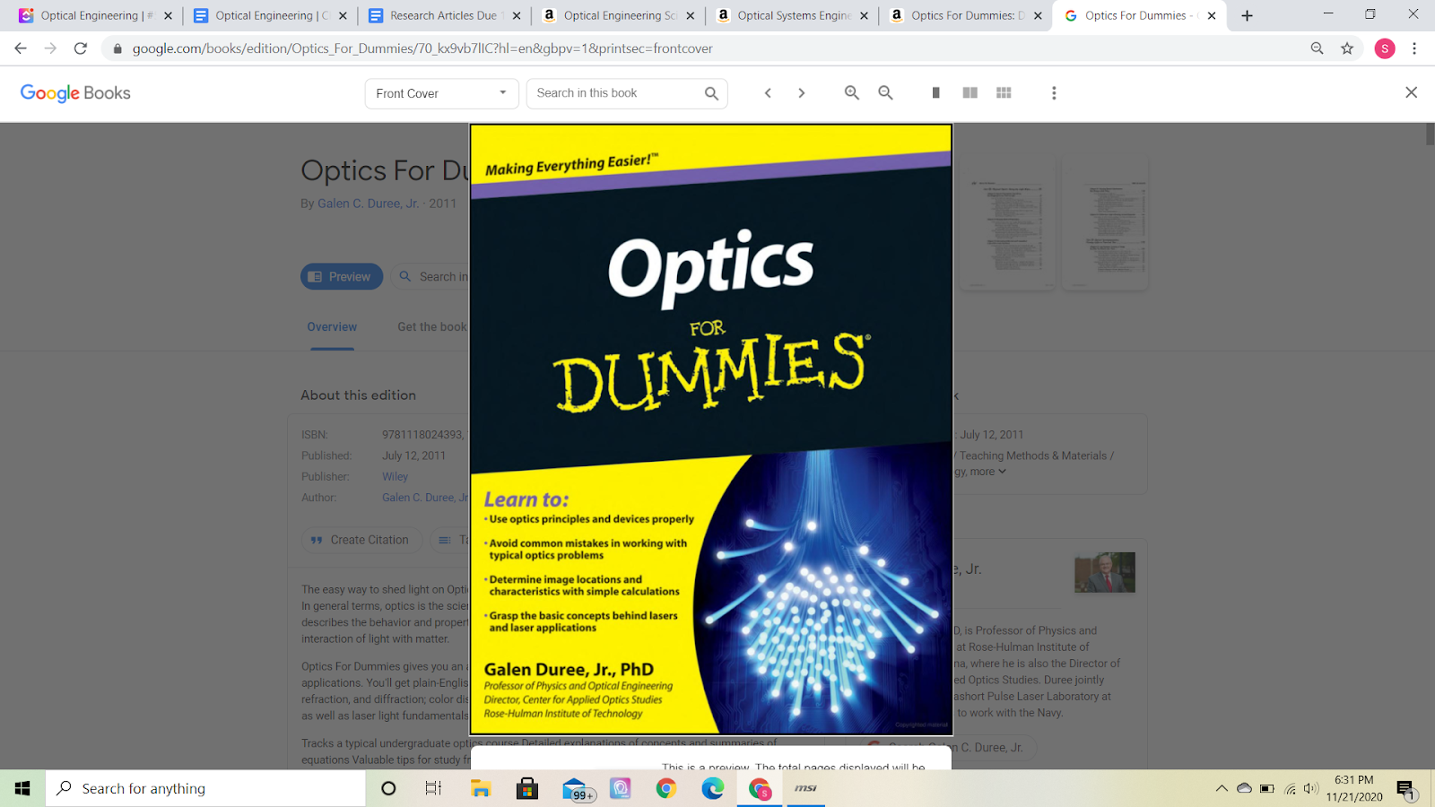1435x807 pixels.
Task: Click the Create Citation button
Action: pyautogui.click(x=361, y=540)
